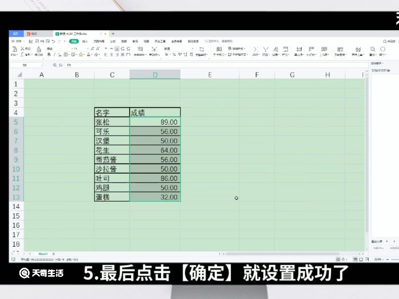The image size is (399, 299).
Task: Click the Merge and Center icon
Action: point(140,49)
